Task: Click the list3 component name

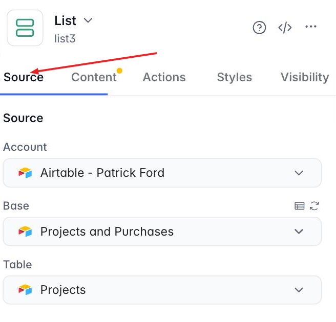Action: [x=65, y=39]
